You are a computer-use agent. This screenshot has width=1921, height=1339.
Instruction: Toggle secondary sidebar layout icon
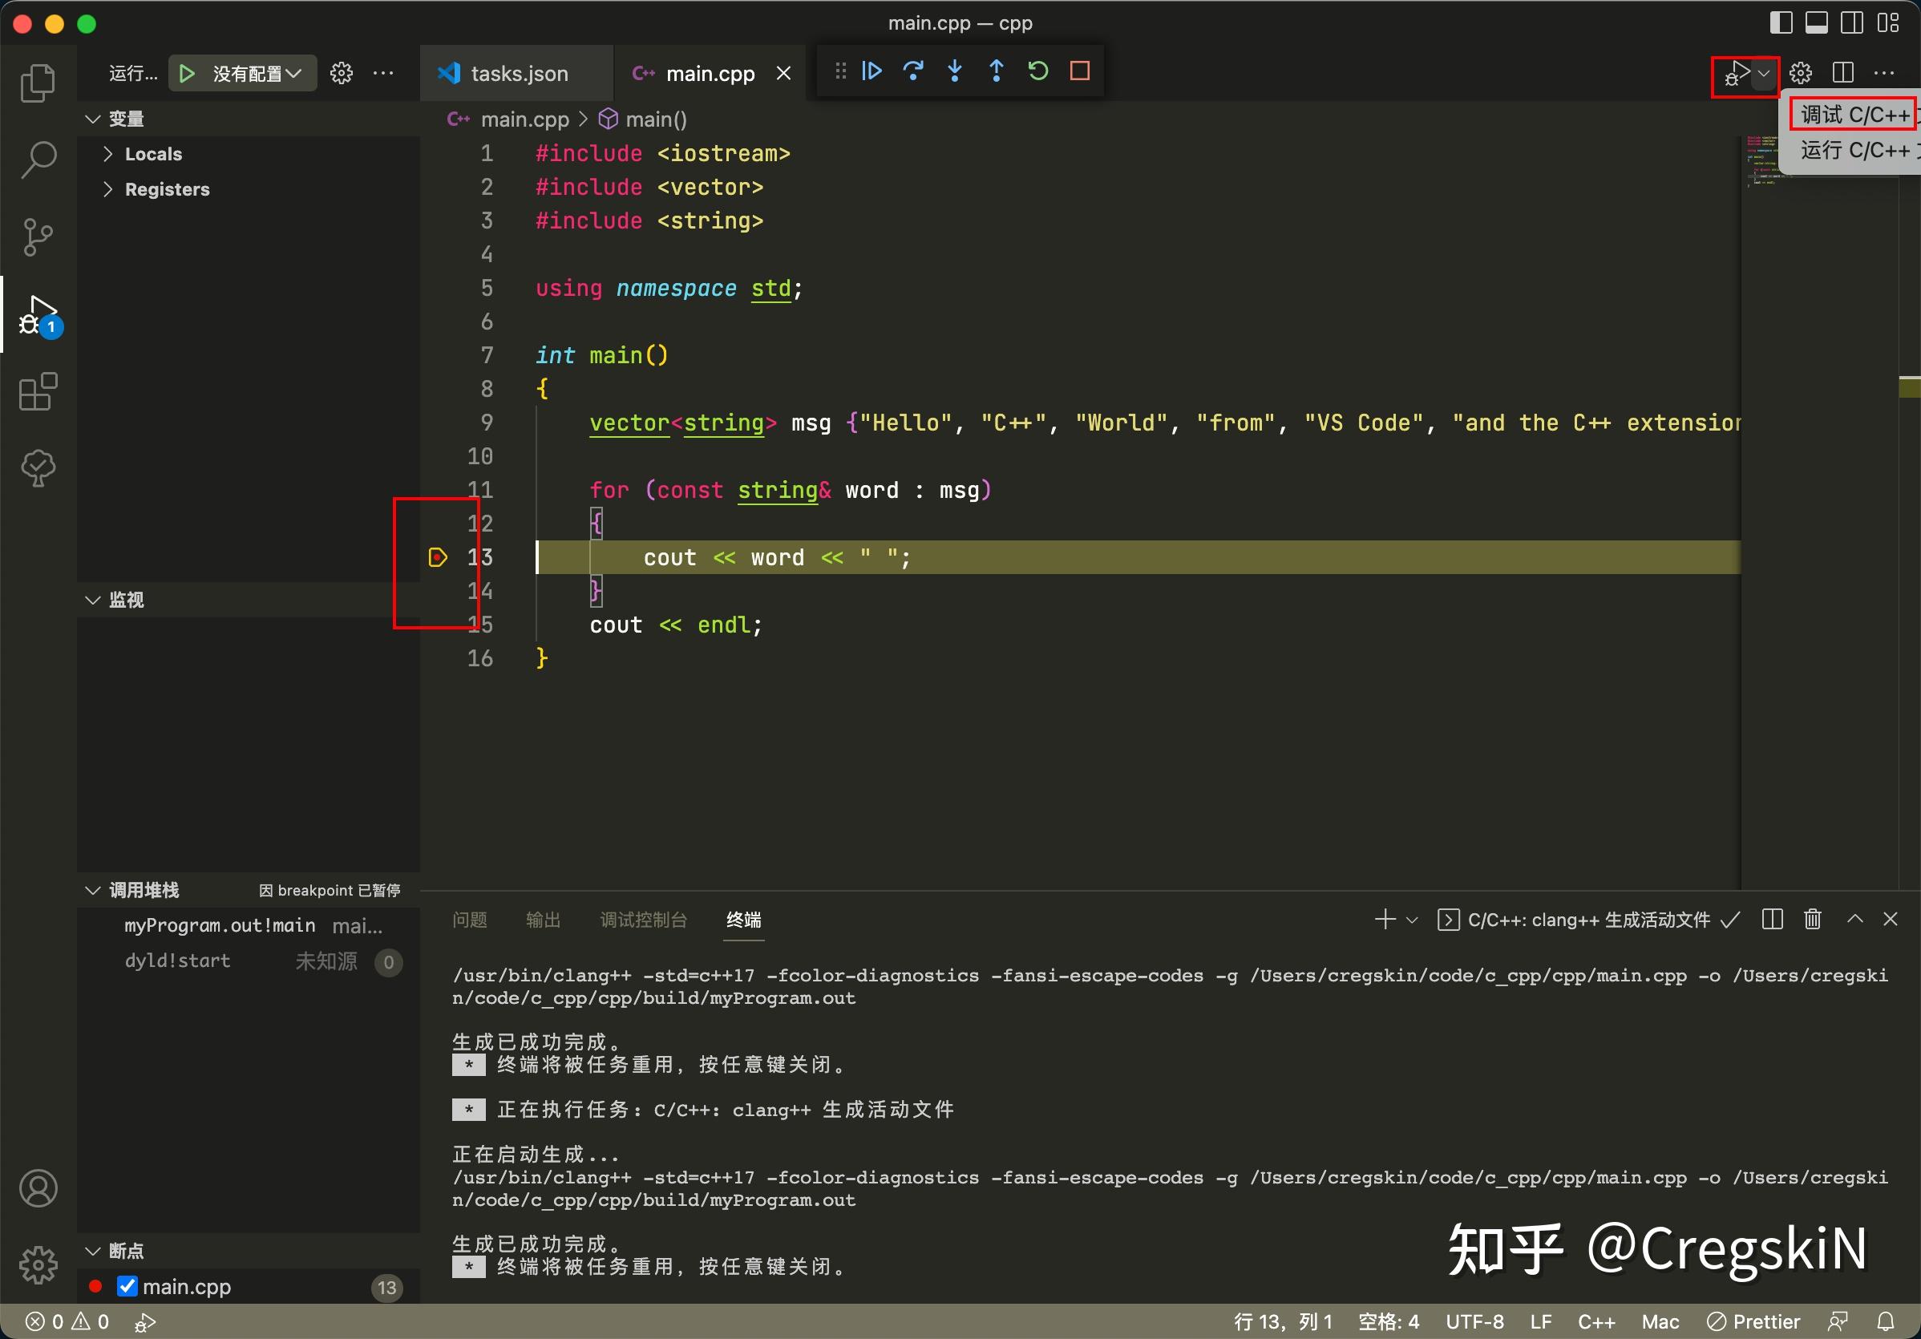pos(1852,23)
